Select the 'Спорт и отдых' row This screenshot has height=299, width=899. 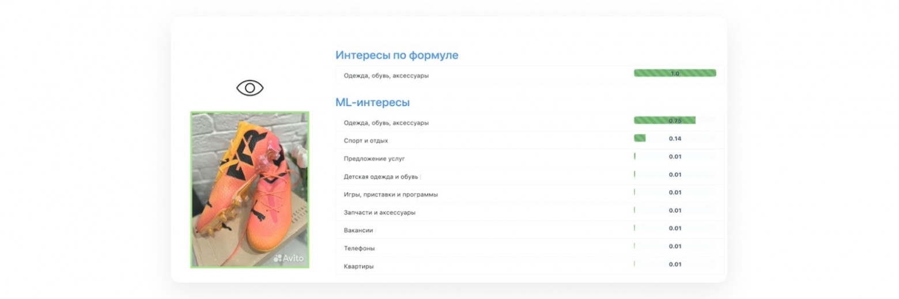[x=529, y=140]
